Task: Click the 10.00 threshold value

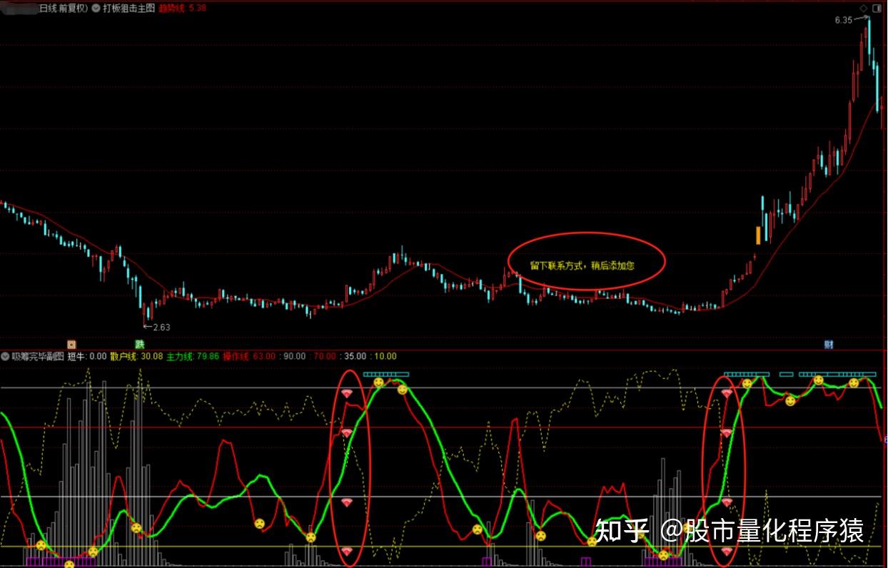Action: pyautogui.click(x=385, y=356)
